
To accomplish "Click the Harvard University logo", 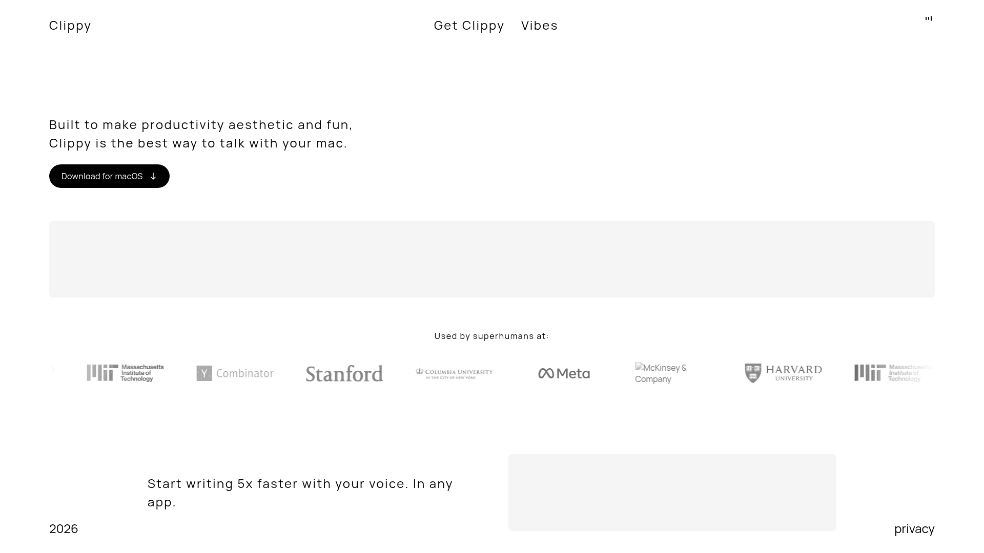I will (x=783, y=373).
